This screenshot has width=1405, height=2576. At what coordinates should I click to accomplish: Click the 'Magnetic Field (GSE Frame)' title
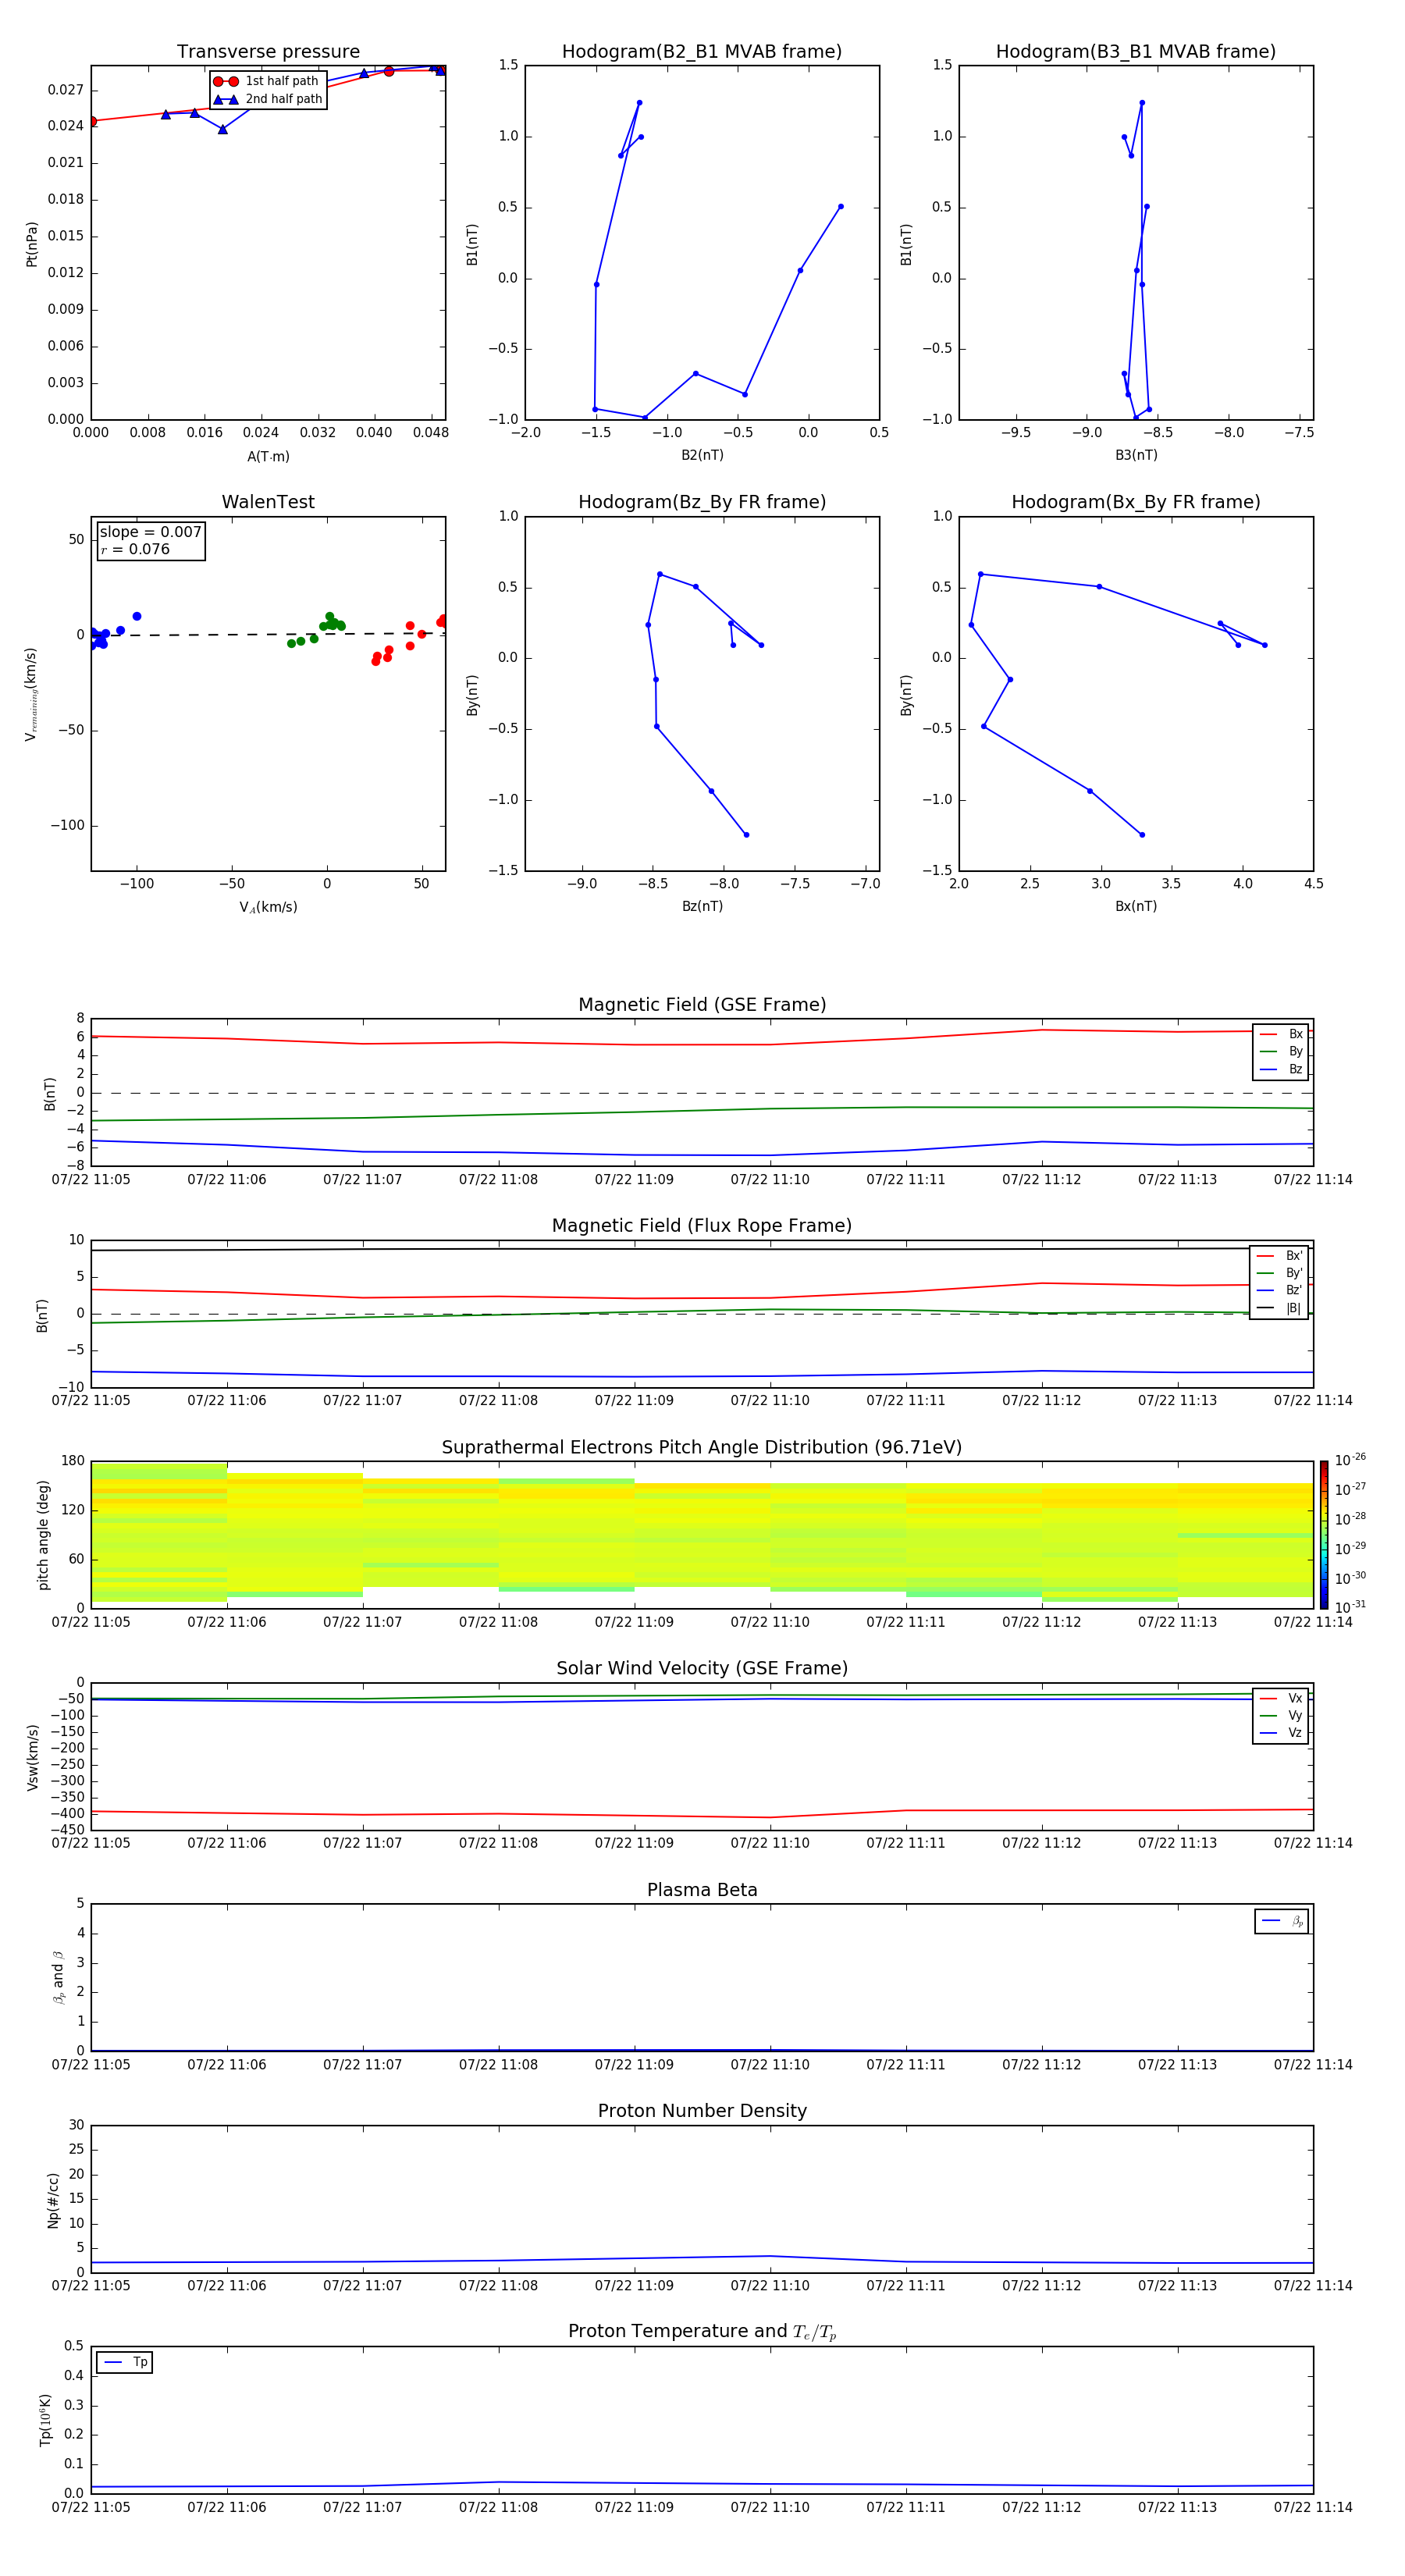pyautogui.click(x=702, y=1005)
